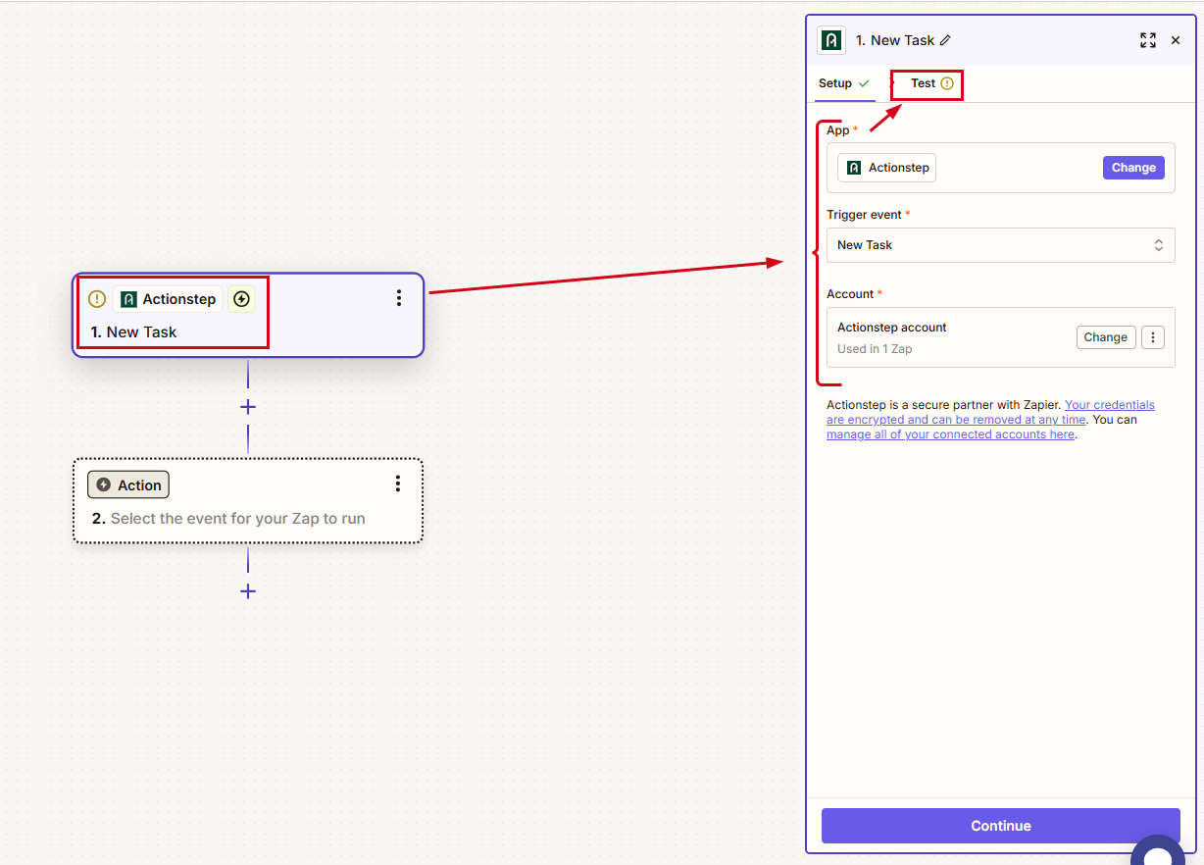Click the Setup tab green checkmark
Viewport: 1204px width, 865px height.
pyautogui.click(x=864, y=84)
